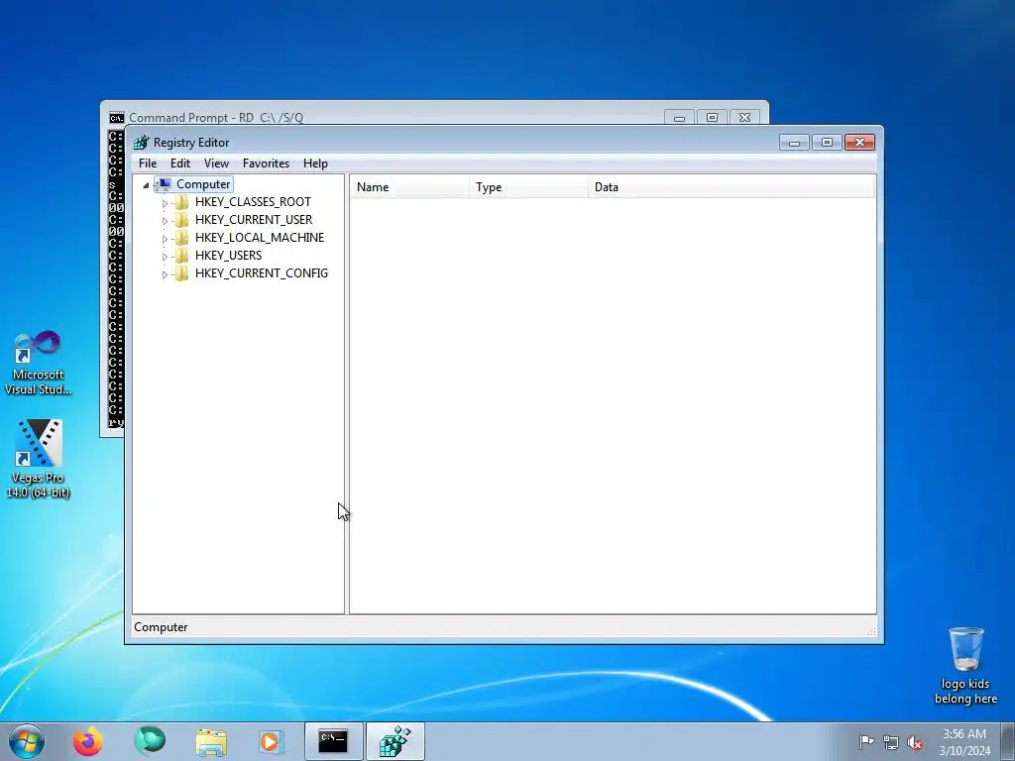The width and height of the screenshot is (1015, 761).
Task: Collapse the Computer tree node
Action: point(146,185)
